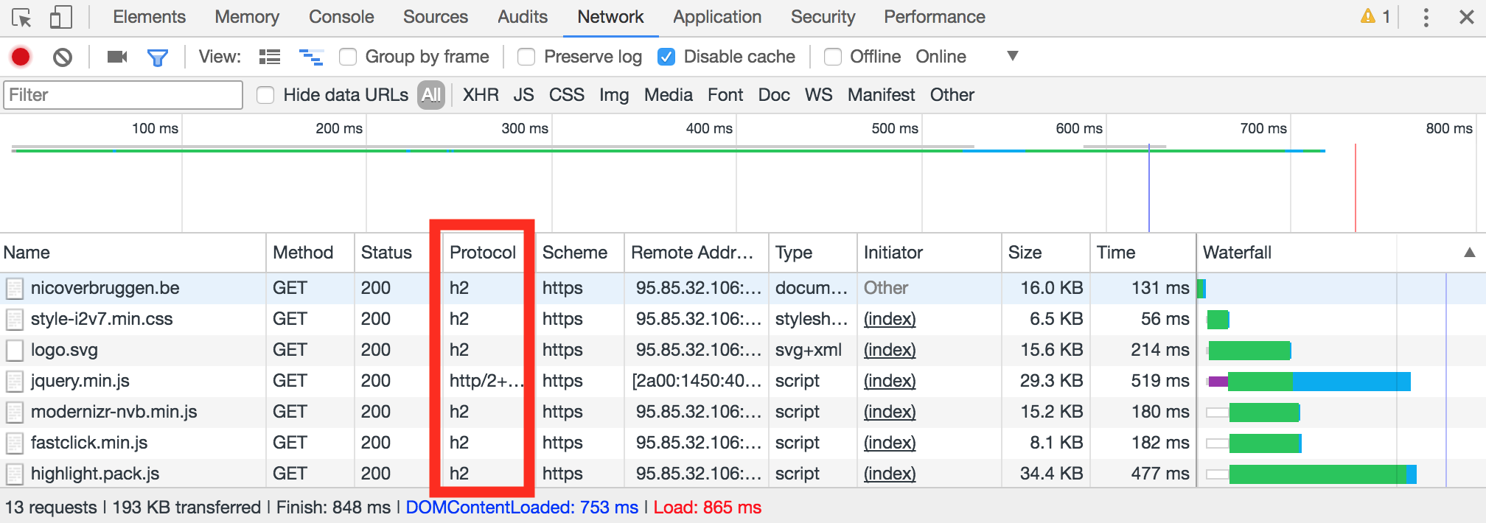Filter requests by XHR
The width and height of the screenshot is (1486, 523).
tap(481, 95)
